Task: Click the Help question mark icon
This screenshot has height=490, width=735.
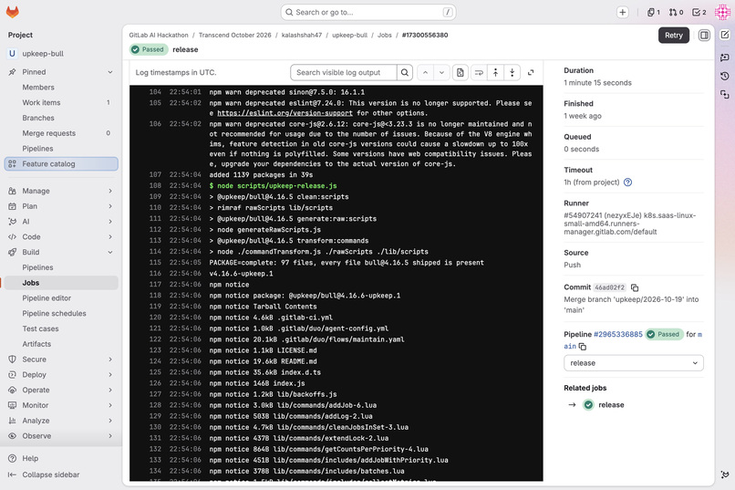Action: 13,459
